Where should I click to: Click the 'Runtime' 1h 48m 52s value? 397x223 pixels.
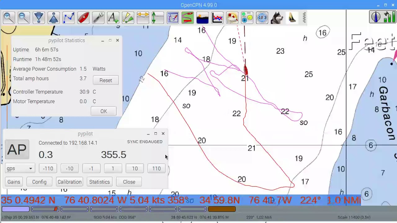point(48,59)
